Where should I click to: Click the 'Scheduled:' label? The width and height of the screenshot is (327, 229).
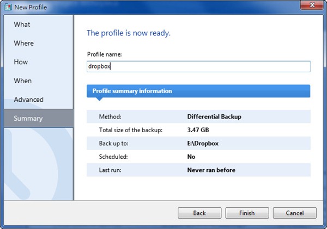113,157
